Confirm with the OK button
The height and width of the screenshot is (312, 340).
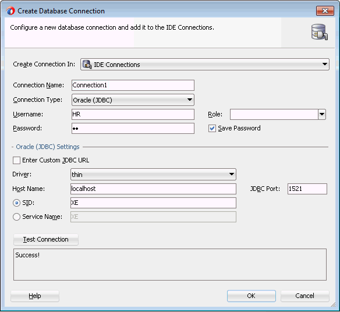click(x=252, y=296)
